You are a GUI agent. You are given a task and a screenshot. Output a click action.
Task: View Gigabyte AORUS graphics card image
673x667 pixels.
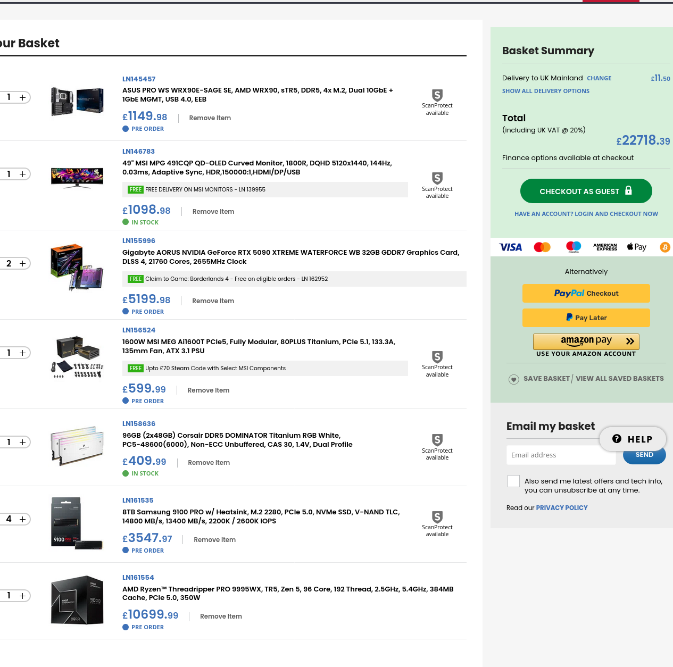(x=77, y=267)
